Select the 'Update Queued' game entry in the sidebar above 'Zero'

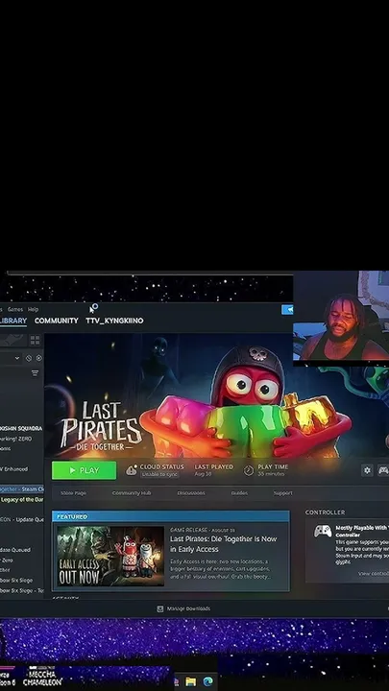[x=15, y=550]
